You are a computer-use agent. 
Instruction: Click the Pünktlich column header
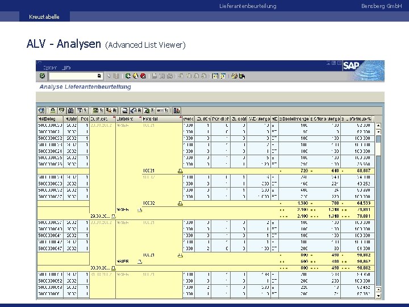220,119
